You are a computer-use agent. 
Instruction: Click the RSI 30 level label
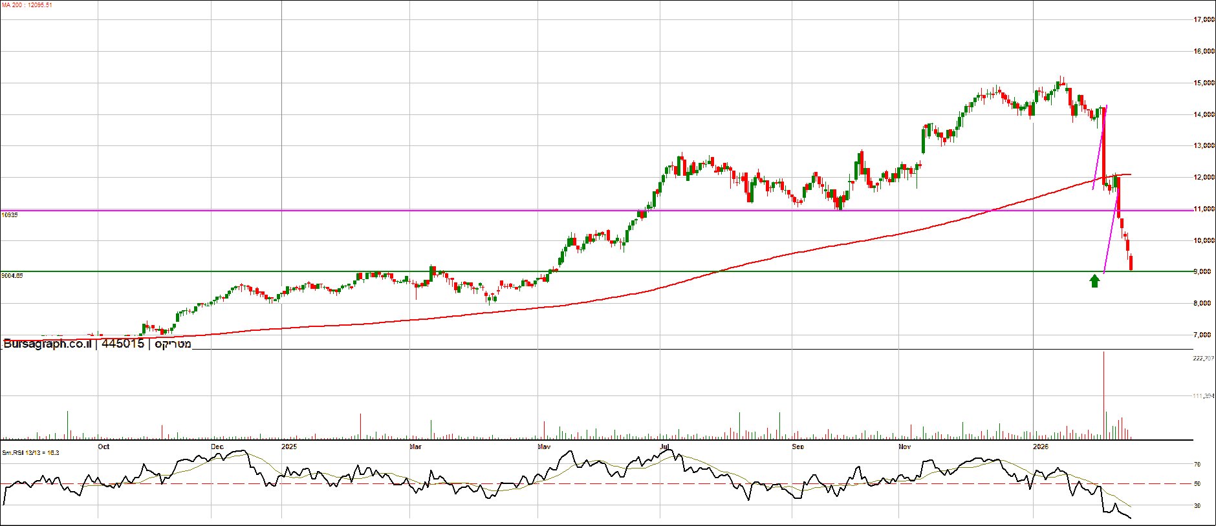click(x=1197, y=506)
